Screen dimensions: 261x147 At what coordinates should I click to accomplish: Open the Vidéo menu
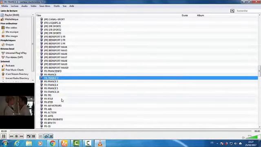33,6
